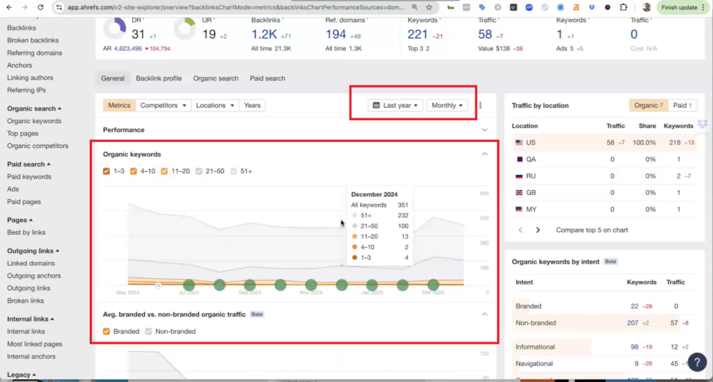713x382 pixels.
Task: Switch to the Paid search tab
Action: (267, 78)
